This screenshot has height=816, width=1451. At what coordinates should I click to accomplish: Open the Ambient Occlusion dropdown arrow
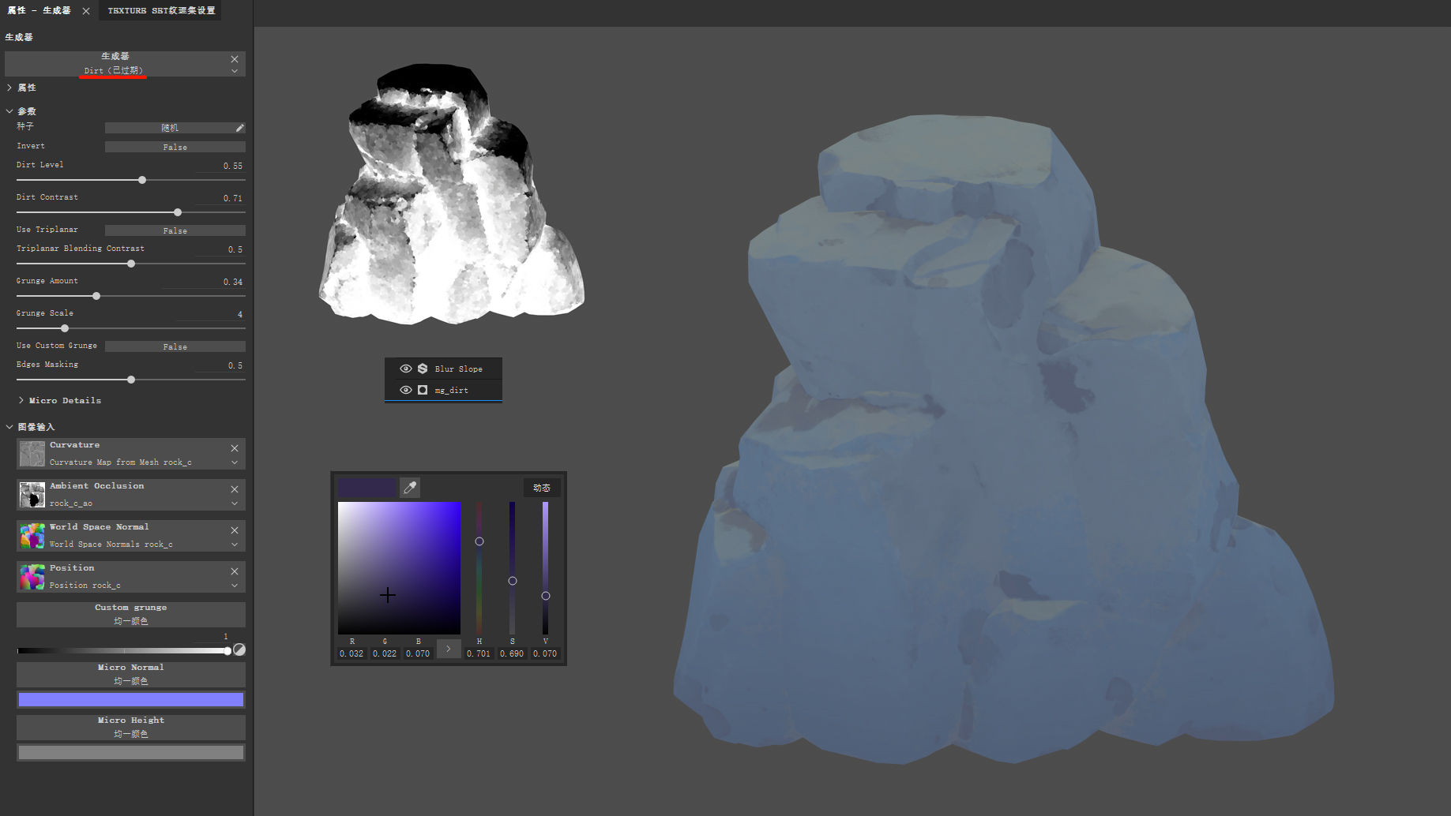click(235, 503)
